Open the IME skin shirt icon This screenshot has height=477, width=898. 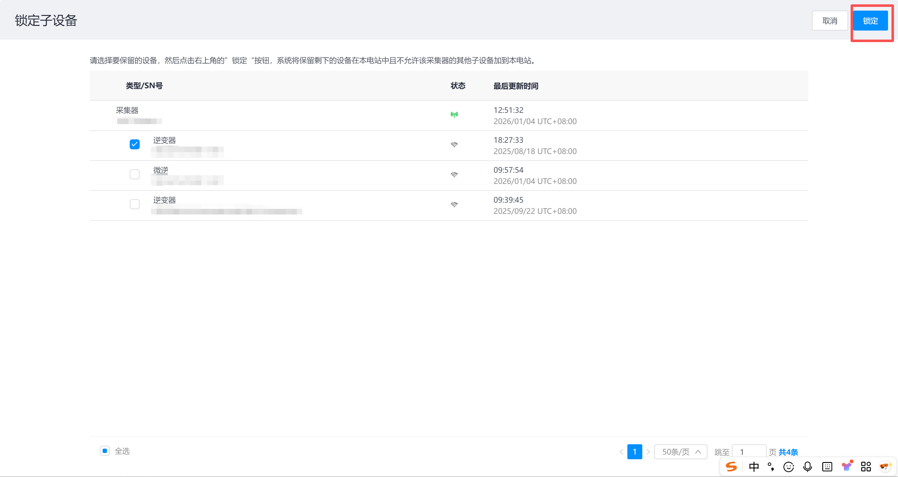click(x=847, y=466)
